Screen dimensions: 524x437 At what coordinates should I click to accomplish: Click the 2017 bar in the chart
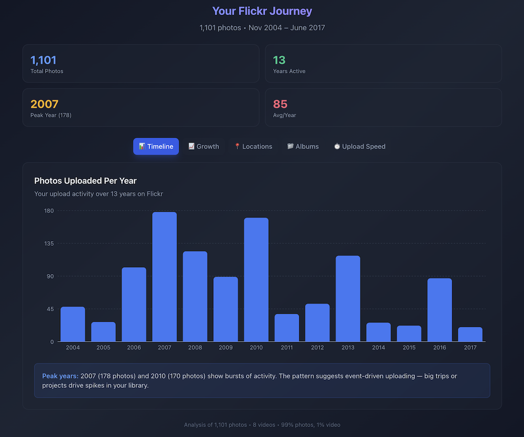470,334
